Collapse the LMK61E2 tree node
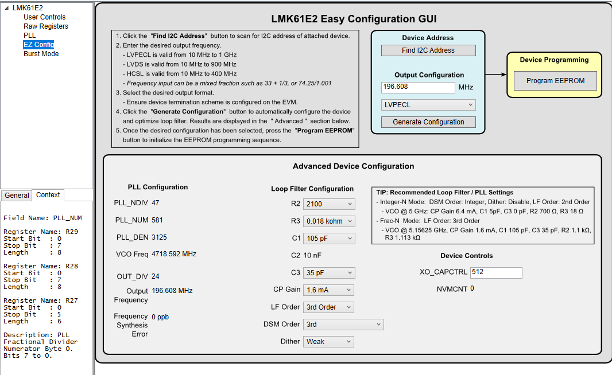This screenshot has width=612, height=375. point(6,8)
